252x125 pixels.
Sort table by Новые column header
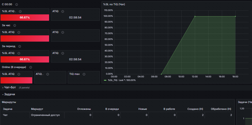click(x=143, y=109)
